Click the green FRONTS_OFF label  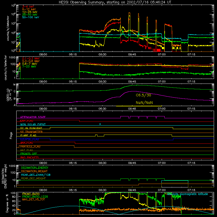[x=29, y=154]
